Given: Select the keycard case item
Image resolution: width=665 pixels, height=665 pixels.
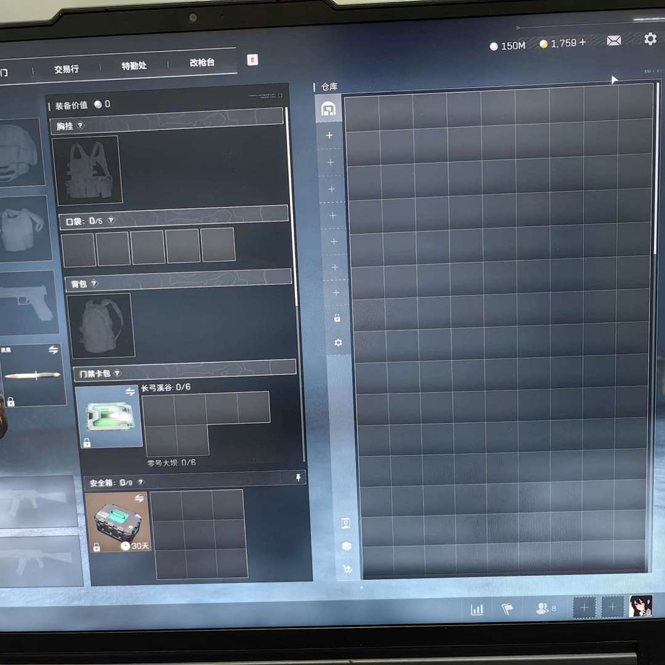Looking at the screenshot, I should coord(110,416).
